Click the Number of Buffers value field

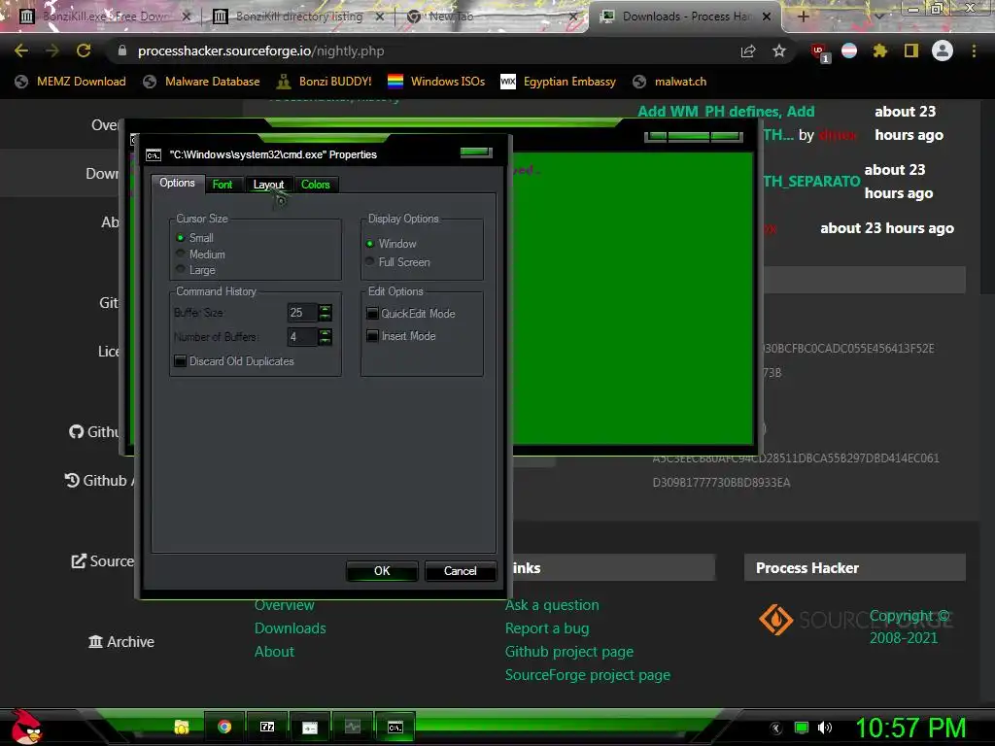[302, 337]
